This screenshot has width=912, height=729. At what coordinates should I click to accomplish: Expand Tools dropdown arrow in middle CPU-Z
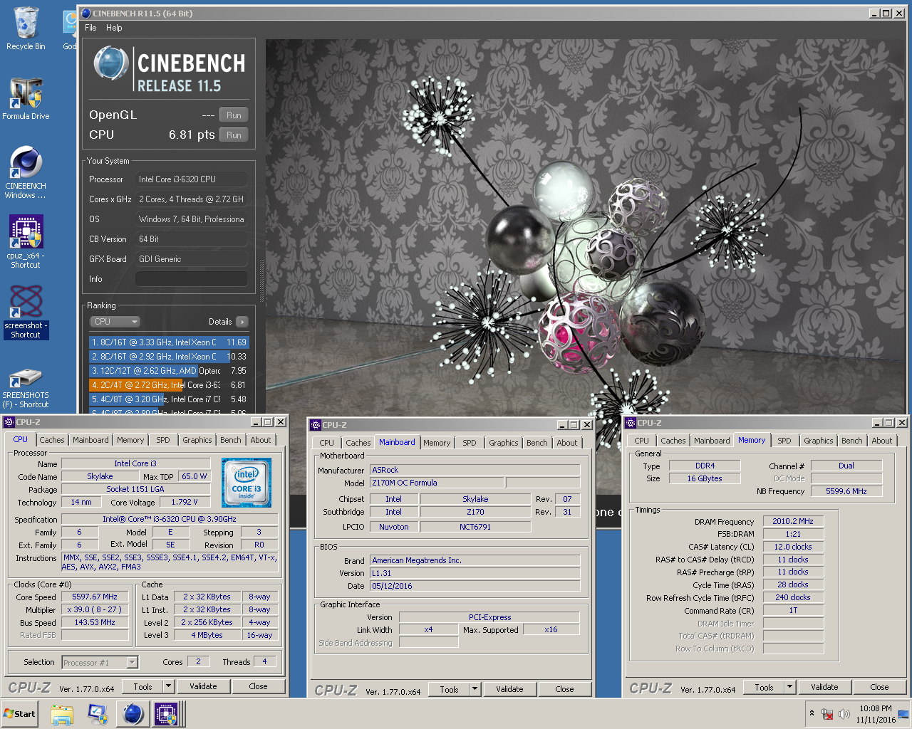[475, 690]
